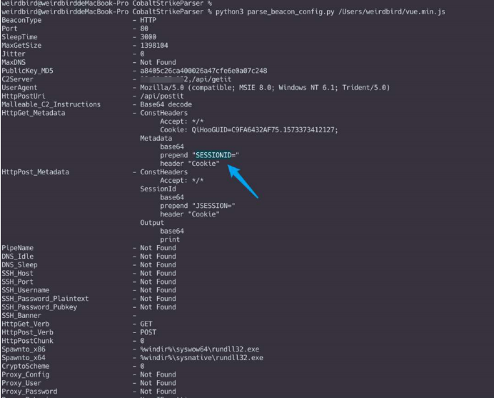
Task: Select the SSH_Host label
Action: 17,274
